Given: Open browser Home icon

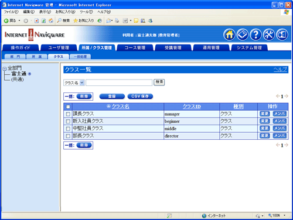Looking at the screenshot, I should pos(51,20).
